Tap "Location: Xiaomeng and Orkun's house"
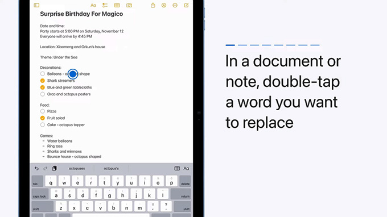The height and width of the screenshot is (217, 387). (73, 47)
